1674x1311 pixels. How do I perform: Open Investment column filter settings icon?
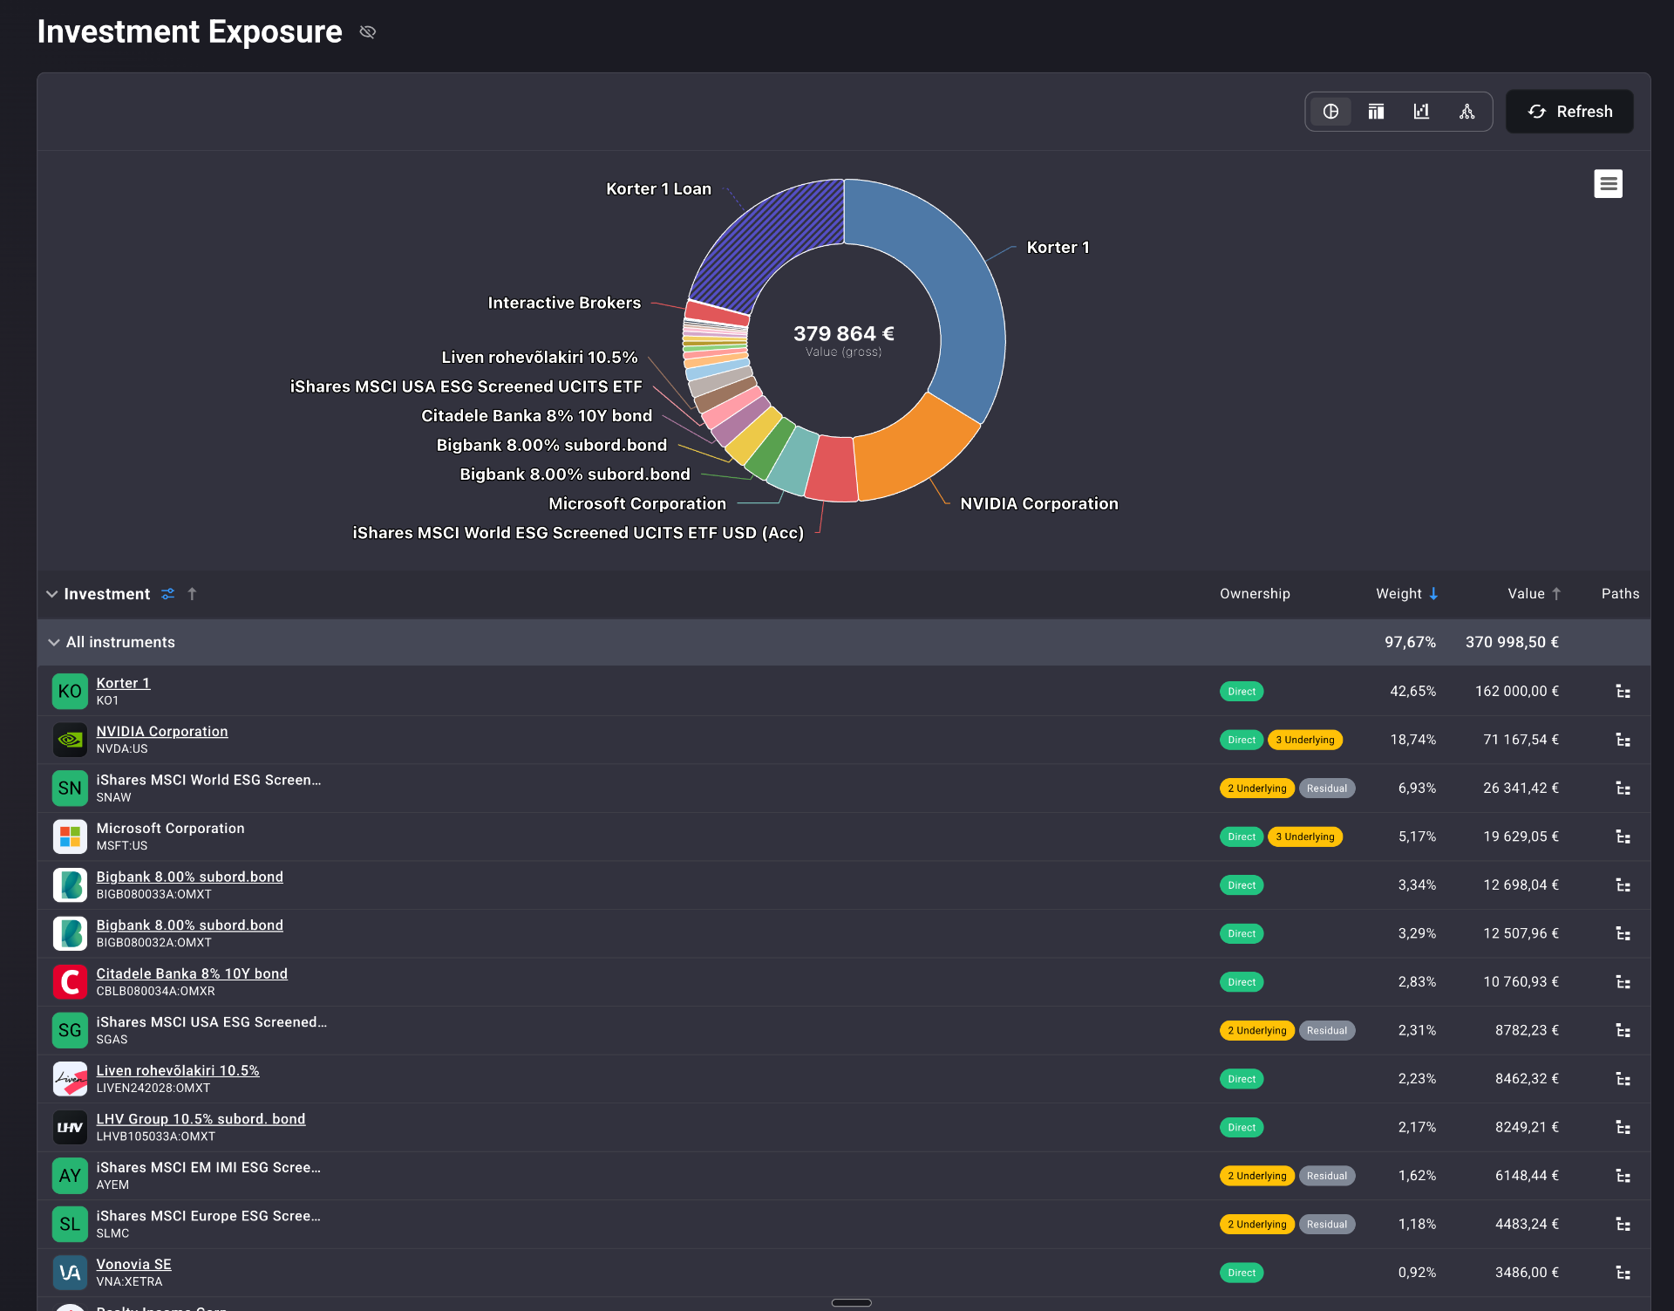[x=168, y=594]
